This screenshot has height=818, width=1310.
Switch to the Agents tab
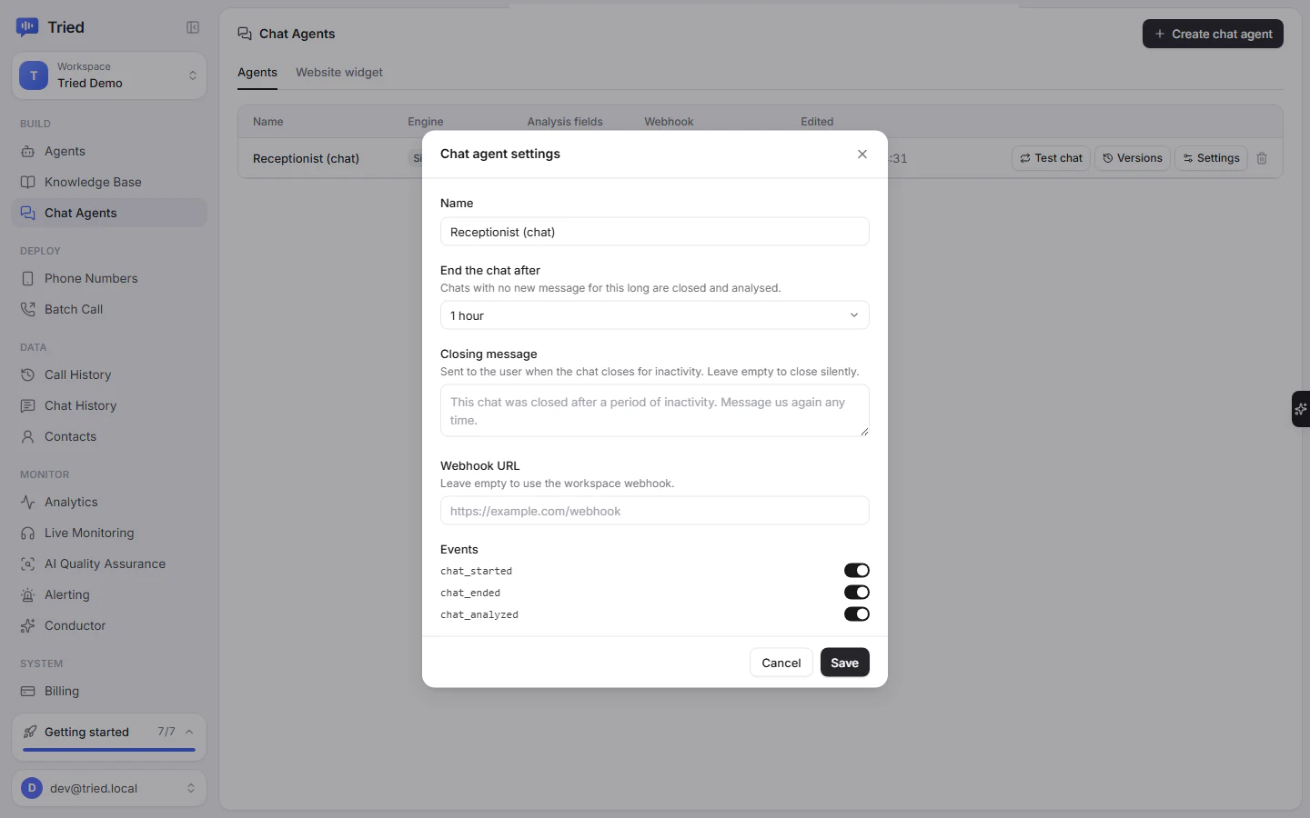[257, 73]
